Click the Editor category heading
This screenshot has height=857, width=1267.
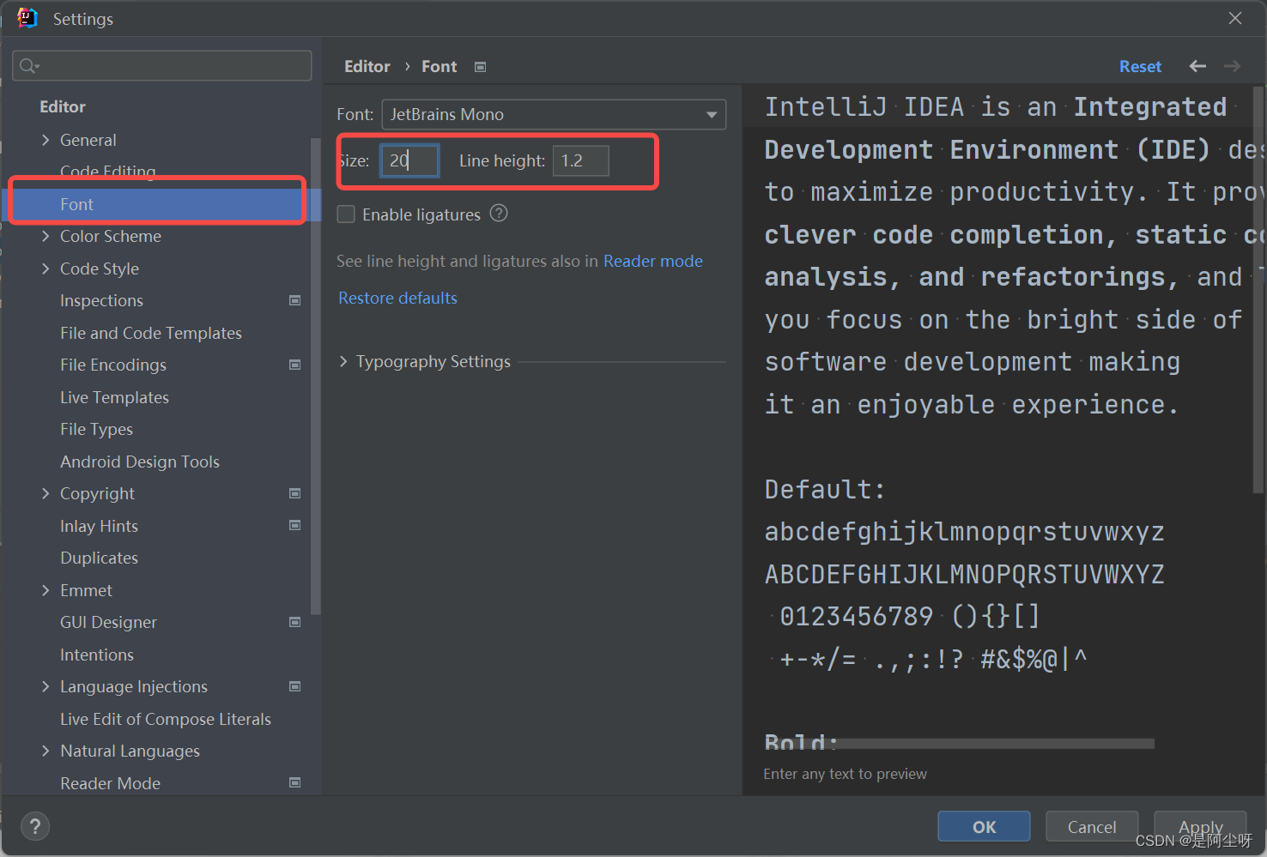(x=63, y=106)
